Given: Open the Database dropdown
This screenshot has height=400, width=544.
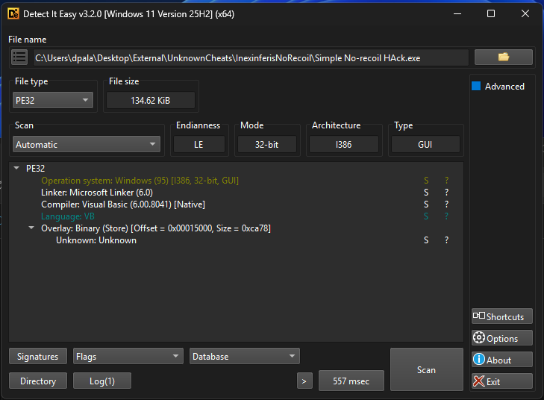Looking at the screenshot, I should [x=245, y=356].
